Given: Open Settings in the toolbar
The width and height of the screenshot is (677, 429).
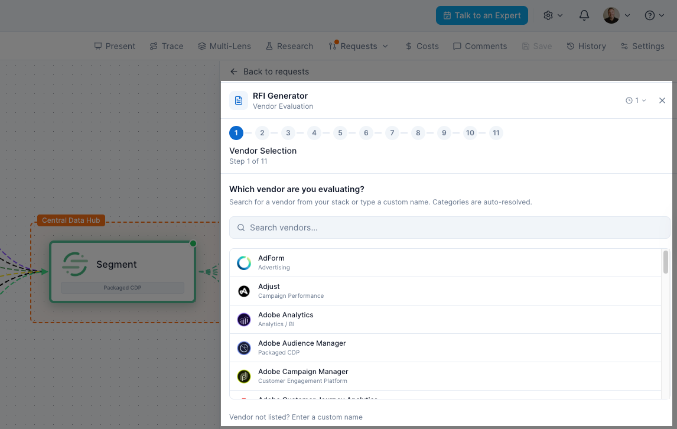Looking at the screenshot, I should (x=642, y=46).
